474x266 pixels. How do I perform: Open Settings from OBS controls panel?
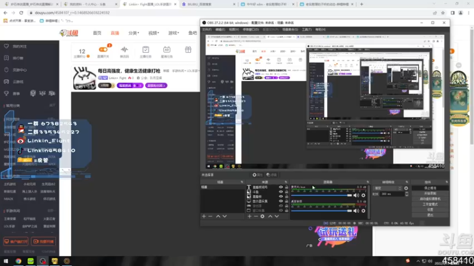pyautogui.click(x=430, y=210)
